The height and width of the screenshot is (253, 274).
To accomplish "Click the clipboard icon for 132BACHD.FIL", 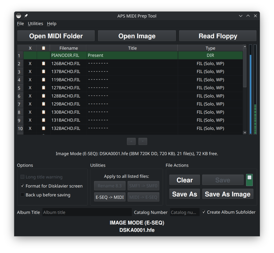I will pyautogui.click(x=44, y=128).
